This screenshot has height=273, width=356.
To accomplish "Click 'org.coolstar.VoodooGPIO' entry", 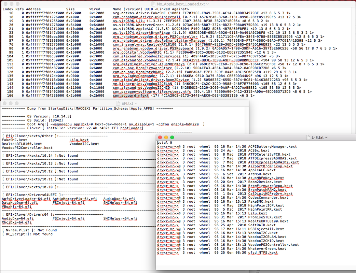I will coord(137,52).
